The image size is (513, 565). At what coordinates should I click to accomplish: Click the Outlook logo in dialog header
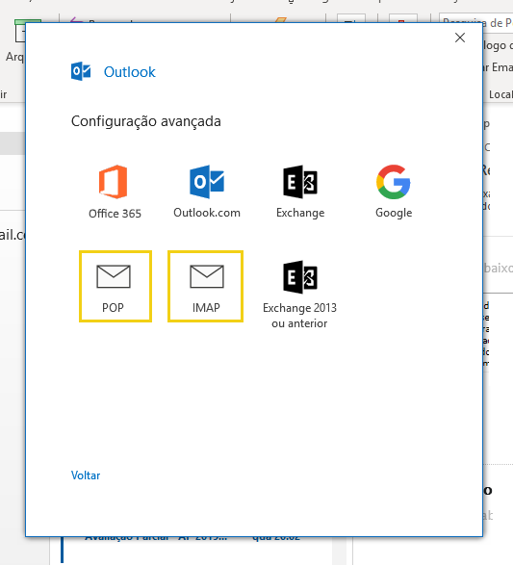[x=81, y=71]
